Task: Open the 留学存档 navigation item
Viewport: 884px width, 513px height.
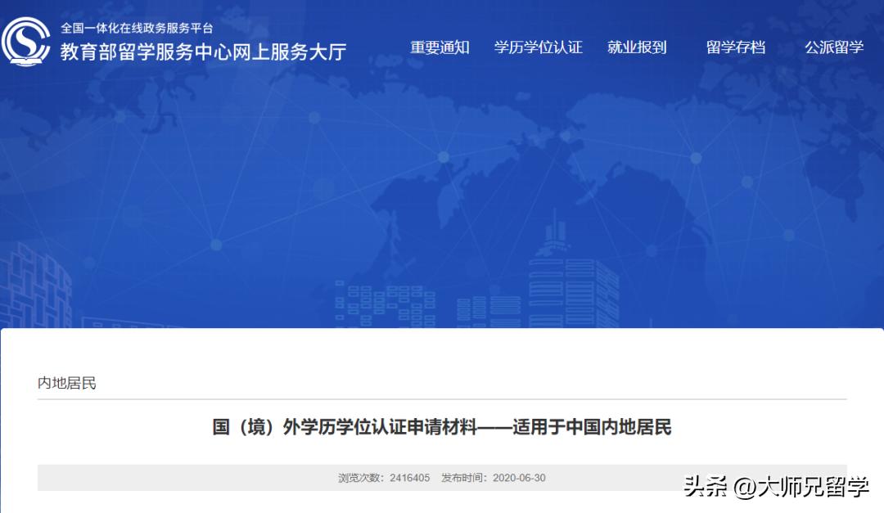Action: (736, 47)
